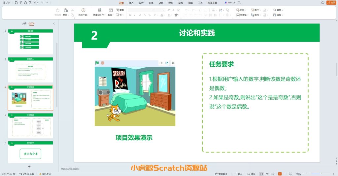The height and width of the screenshot is (176, 338).
Task: Open the 形状 shapes dropdown
Action: [x=241, y=10]
